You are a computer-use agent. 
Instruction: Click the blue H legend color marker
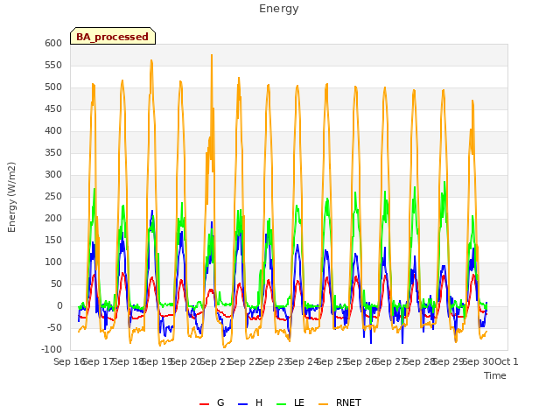pyautogui.click(x=242, y=404)
